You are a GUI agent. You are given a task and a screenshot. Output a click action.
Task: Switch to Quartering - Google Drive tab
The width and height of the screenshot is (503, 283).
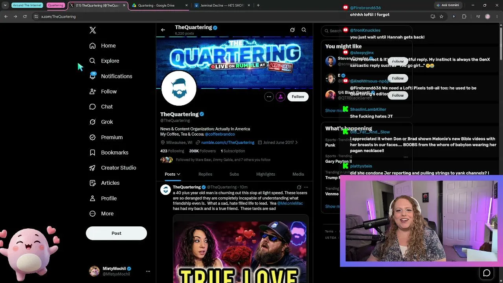[x=160, y=6]
